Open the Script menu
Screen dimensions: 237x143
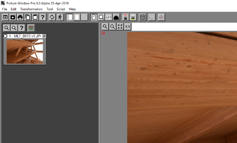(x=61, y=9)
